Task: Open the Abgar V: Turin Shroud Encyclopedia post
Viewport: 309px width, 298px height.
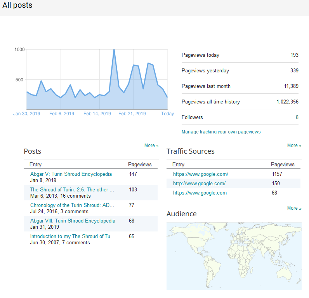Action: pyautogui.click(x=71, y=174)
